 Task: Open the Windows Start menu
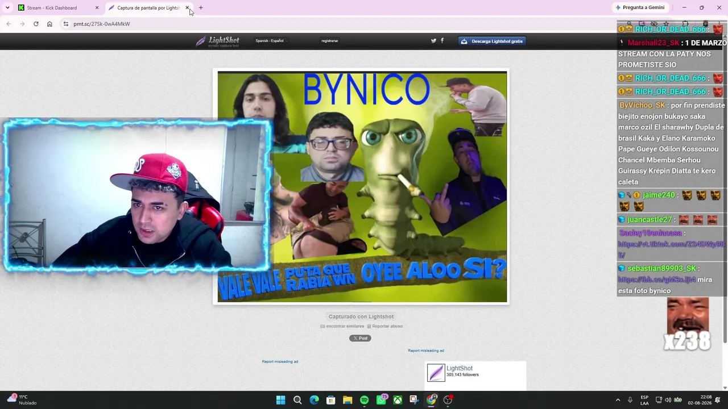[x=280, y=400]
